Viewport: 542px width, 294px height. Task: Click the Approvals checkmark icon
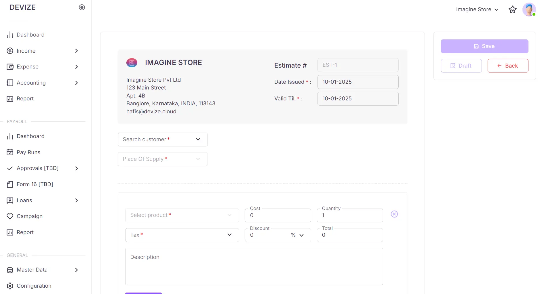(10, 168)
